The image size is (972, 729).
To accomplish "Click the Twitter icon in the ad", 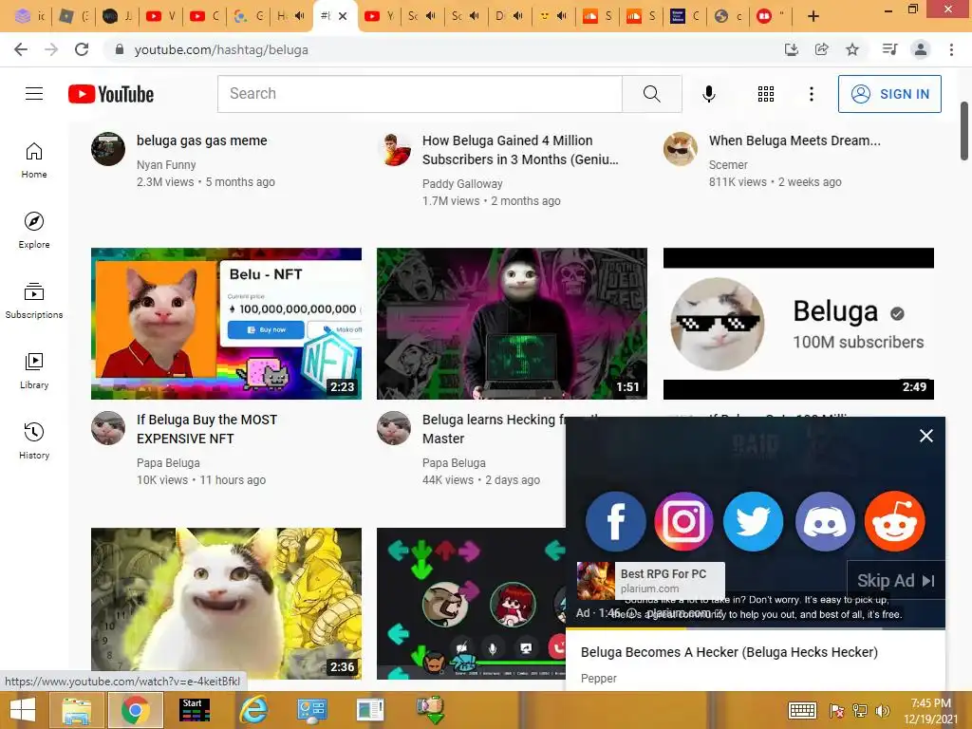I will coord(753,521).
